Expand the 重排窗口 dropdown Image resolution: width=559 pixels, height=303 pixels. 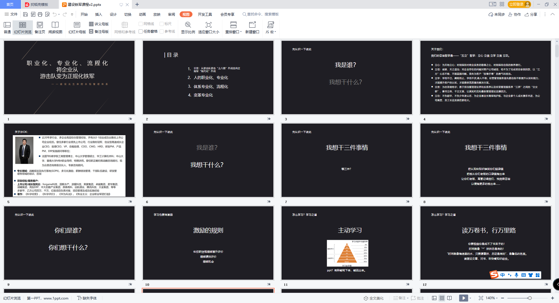241,32
